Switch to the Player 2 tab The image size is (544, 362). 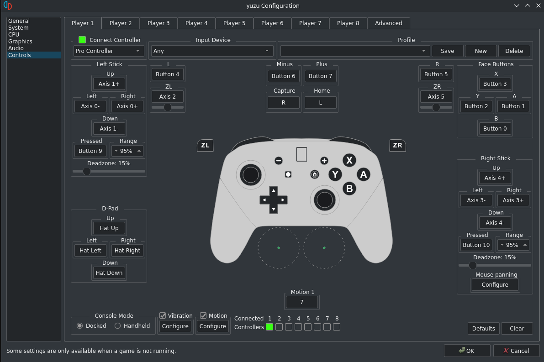(x=121, y=23)
